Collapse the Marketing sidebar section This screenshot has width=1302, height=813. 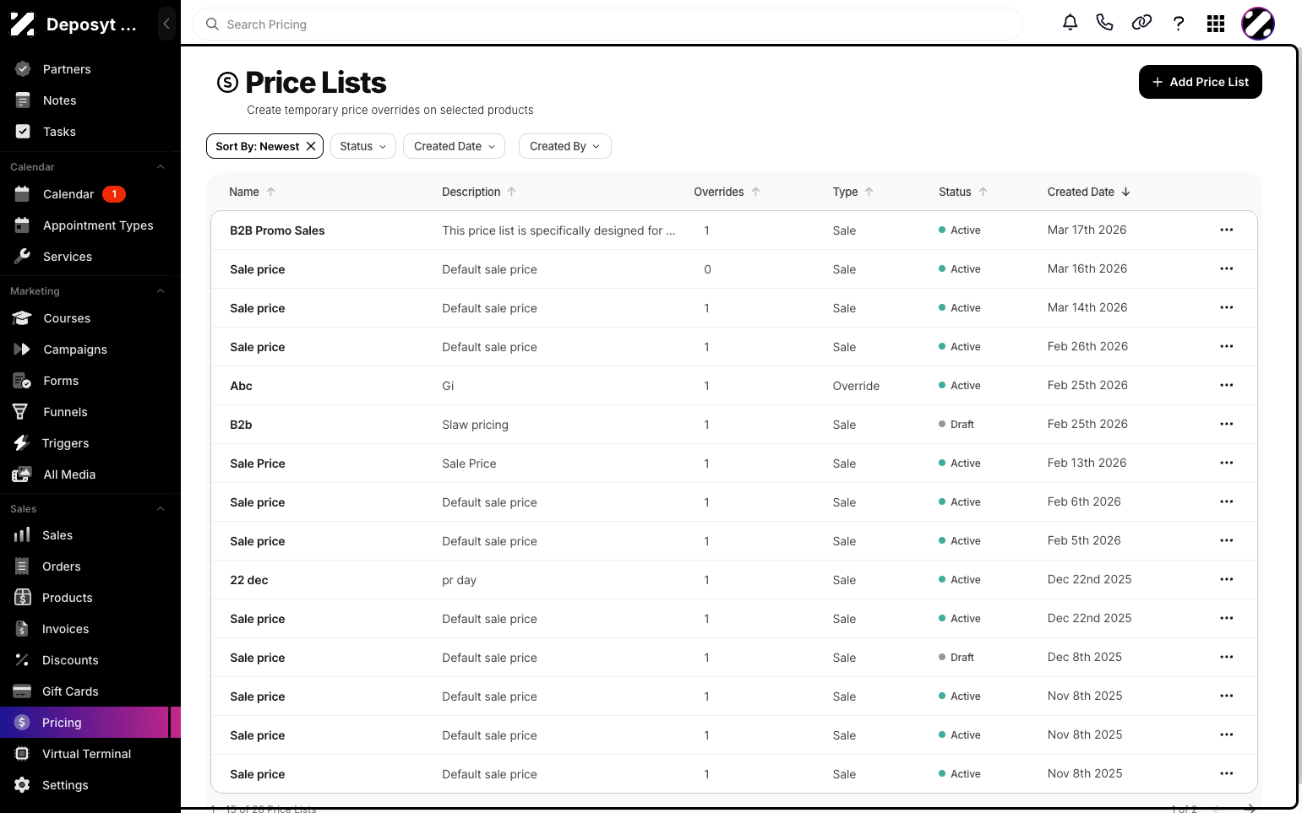161,291
